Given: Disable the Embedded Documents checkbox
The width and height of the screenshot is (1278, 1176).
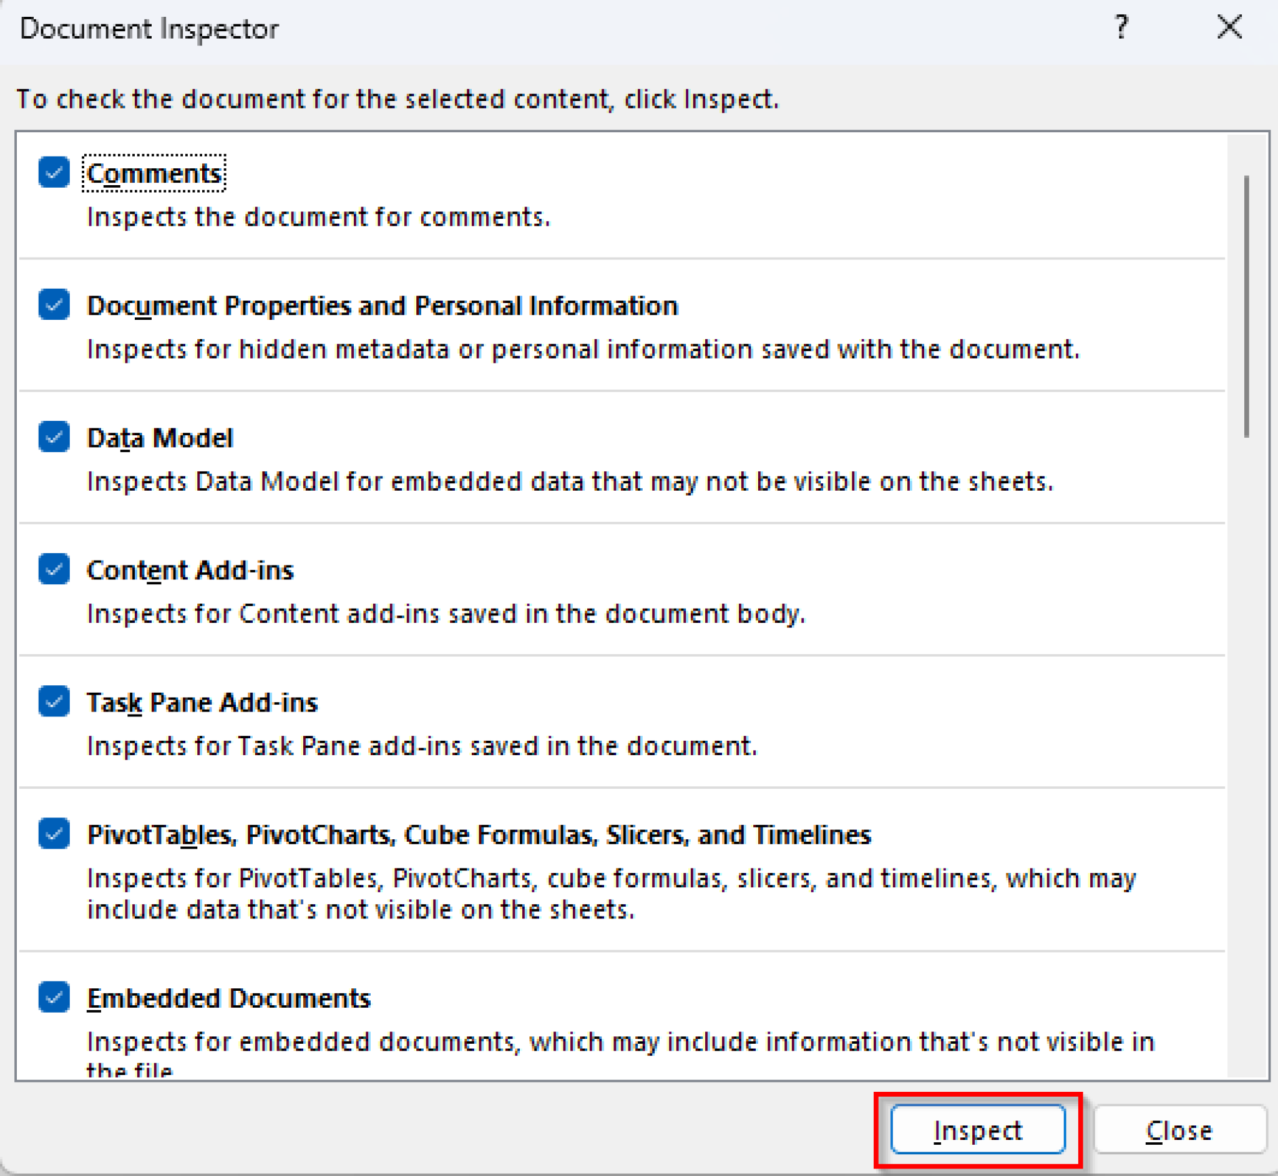Looking at the screenshot, I should pyautogui.click(x=54, y=997).
